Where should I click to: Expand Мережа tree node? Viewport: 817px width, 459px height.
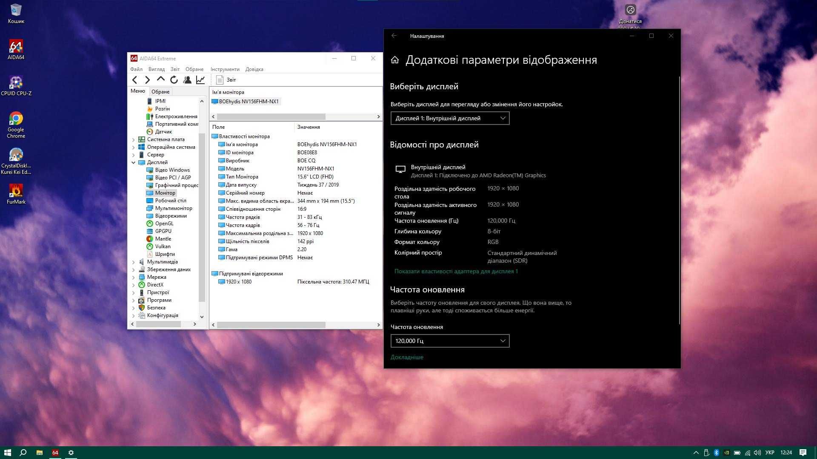point(133,277)
